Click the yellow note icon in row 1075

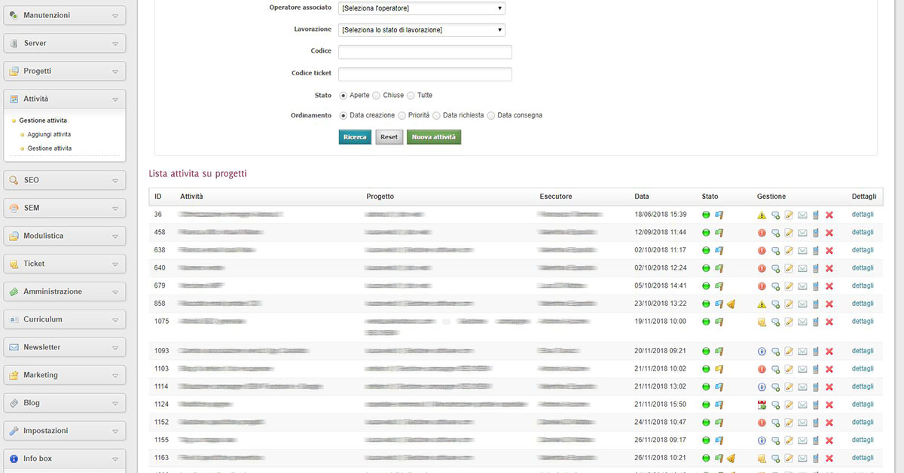[762, 322]
